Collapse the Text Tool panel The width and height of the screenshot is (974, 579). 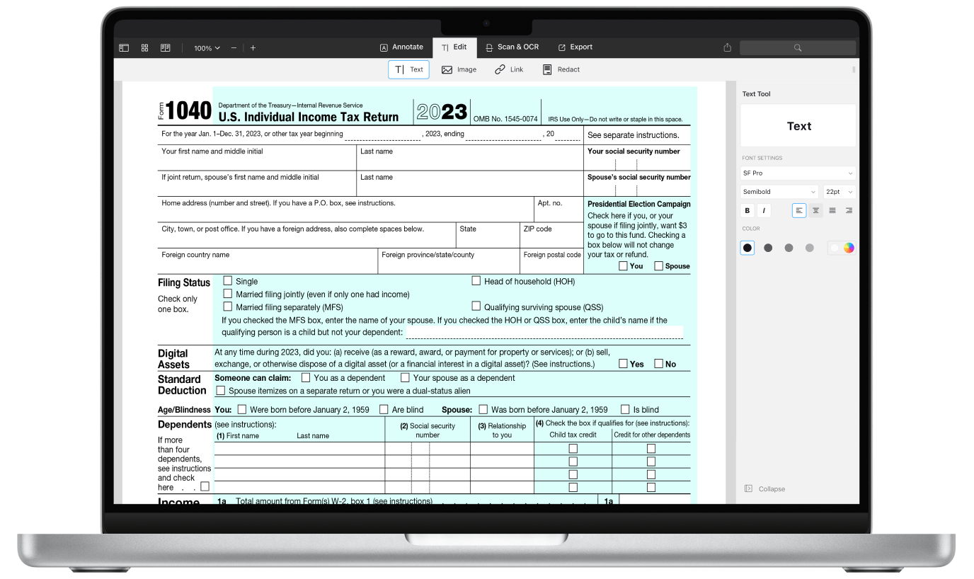click(765, 488)
